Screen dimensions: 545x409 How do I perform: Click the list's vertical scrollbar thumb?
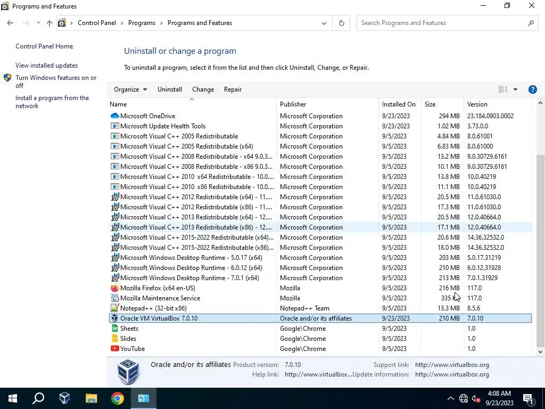click(x=540, y=250)
